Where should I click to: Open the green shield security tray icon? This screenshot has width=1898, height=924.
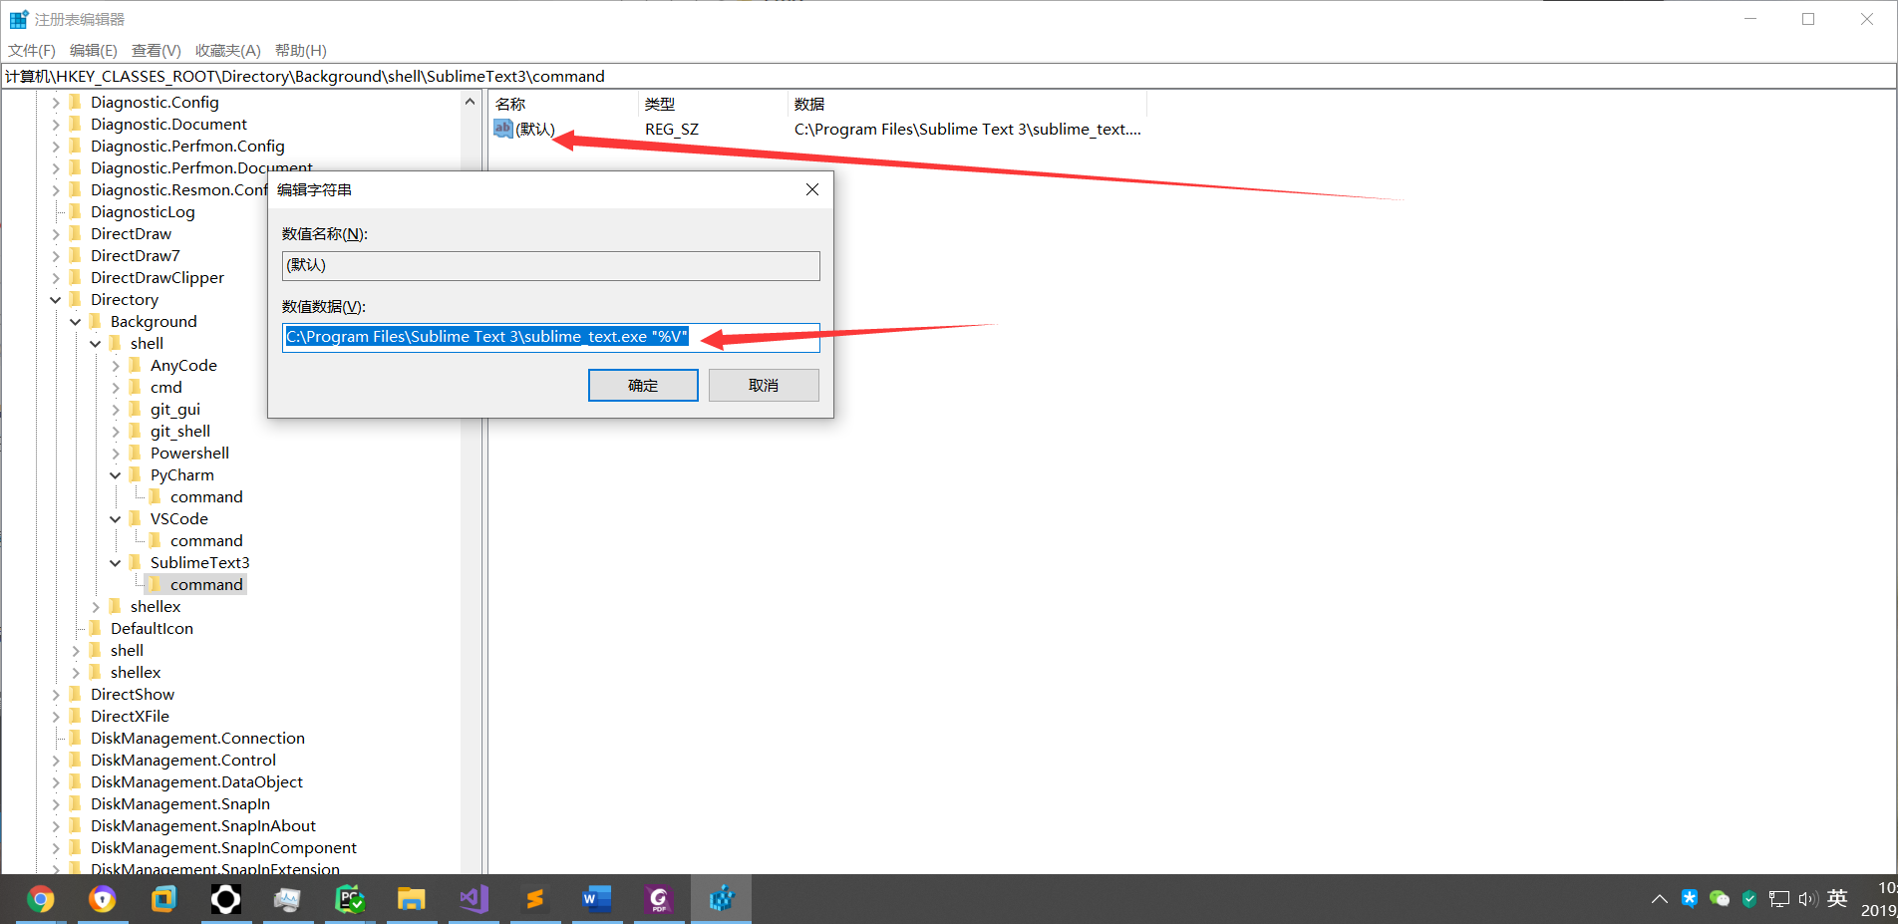click(1749, 899)
